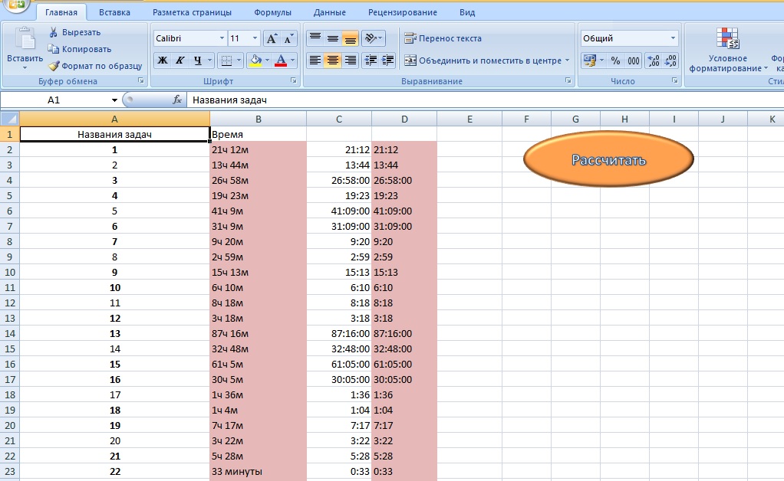Click the Select All corner button

pos(9,119)
